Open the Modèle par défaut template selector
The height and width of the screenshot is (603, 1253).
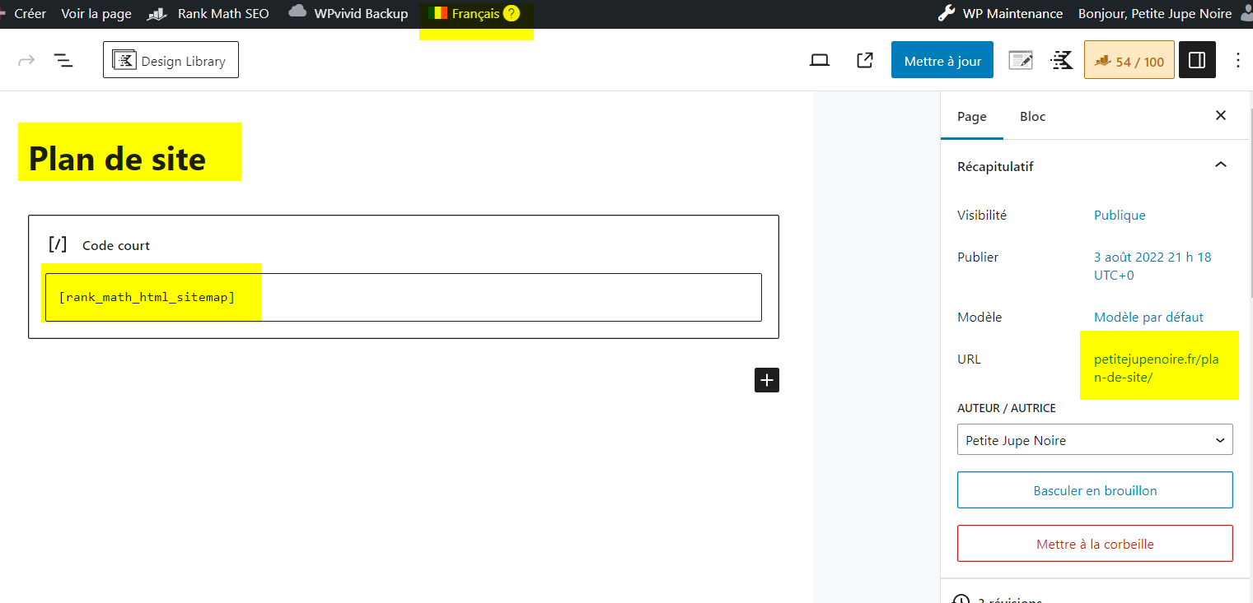coord(1148,318)
